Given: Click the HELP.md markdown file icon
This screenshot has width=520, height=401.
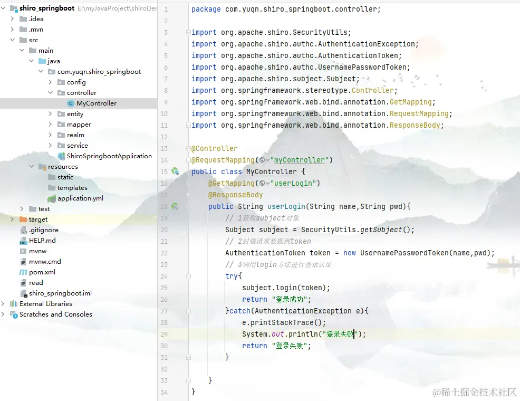Looking at the screenshot, I should pos(23,241).
